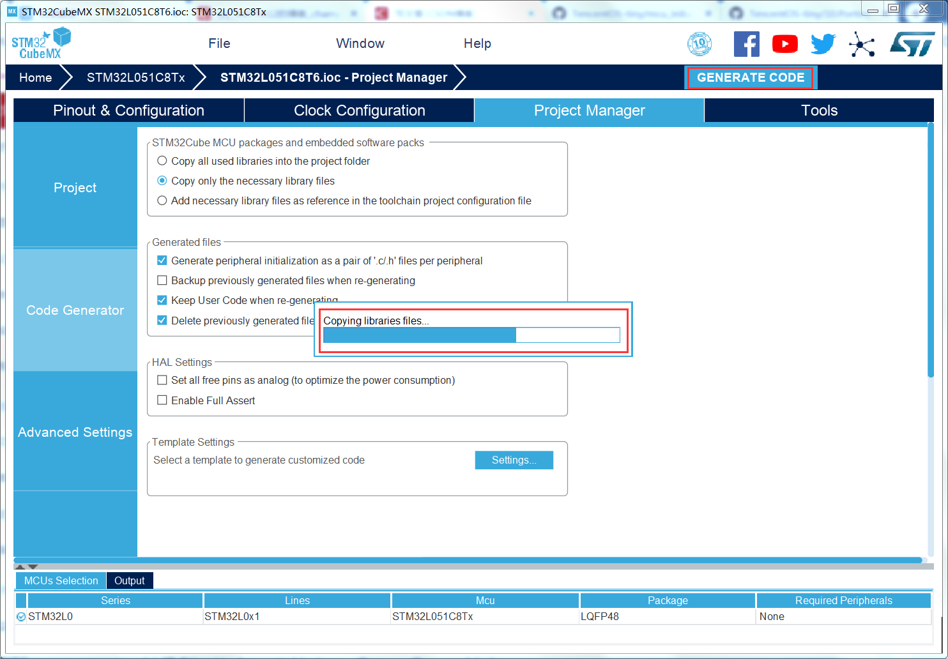Expand bottom panel with down arrow
Image resolution: width=948 pixels, height=659 pixels.
tap(33, 566)
